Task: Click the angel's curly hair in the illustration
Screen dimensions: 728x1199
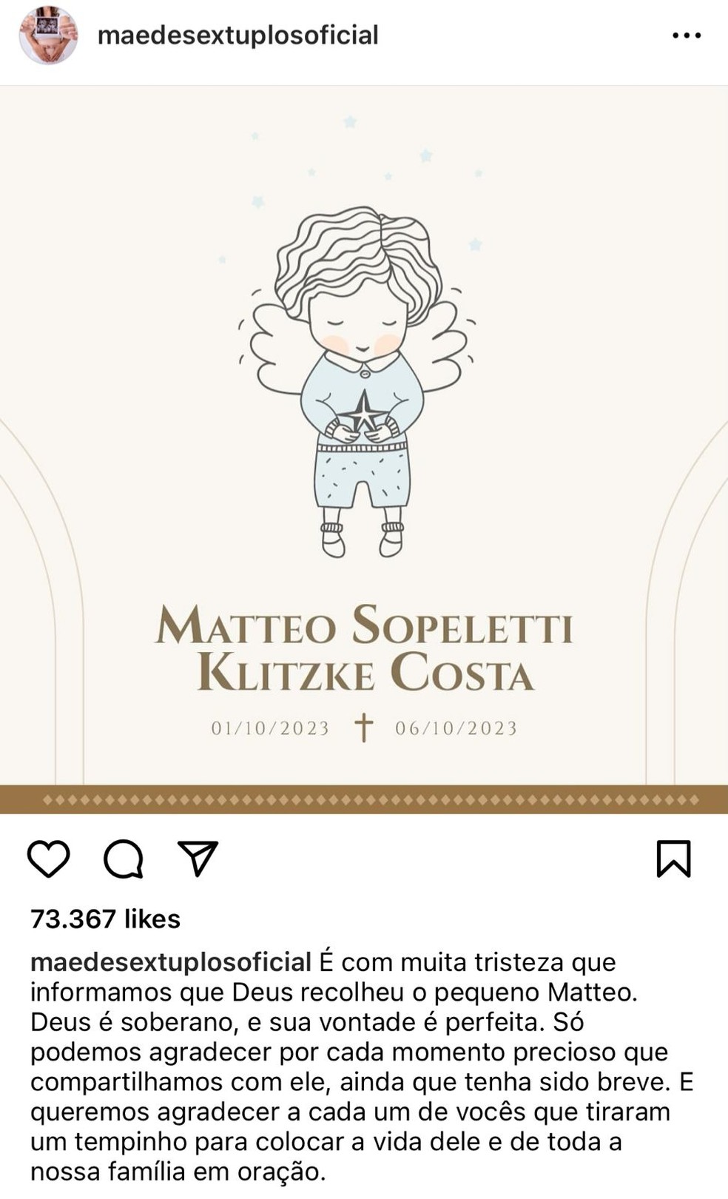Action: [x=355, y=252]
